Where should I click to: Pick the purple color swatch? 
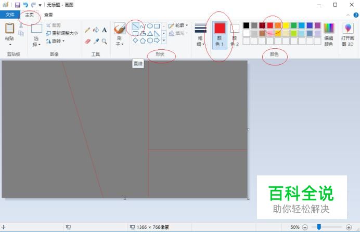pyautogui.click(x=317, y=25)
